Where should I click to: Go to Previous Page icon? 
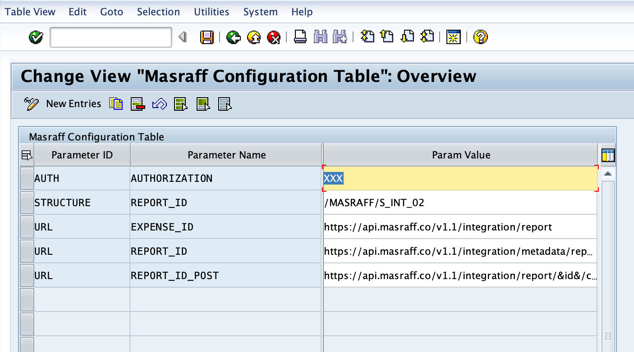(387, 36)
